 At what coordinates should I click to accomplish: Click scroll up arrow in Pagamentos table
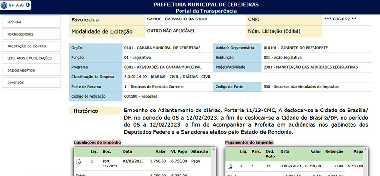(365, 149)
